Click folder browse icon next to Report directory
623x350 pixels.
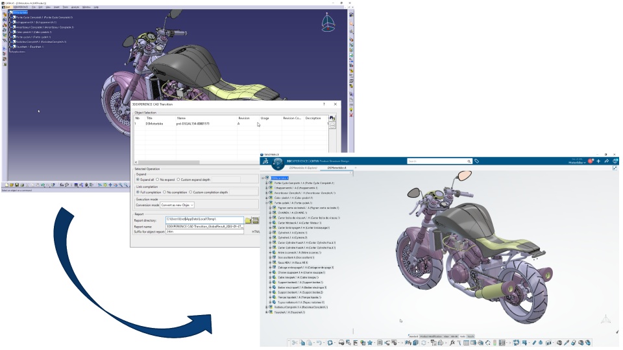(x=248, y=220)
